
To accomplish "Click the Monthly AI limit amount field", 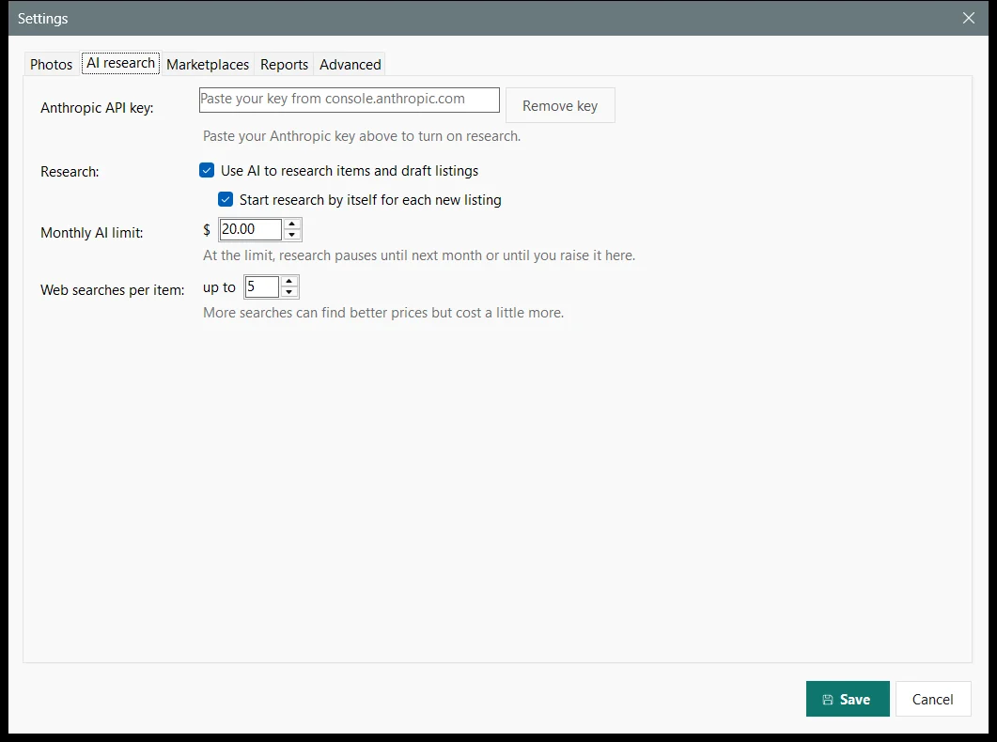I will click(251, 229).
